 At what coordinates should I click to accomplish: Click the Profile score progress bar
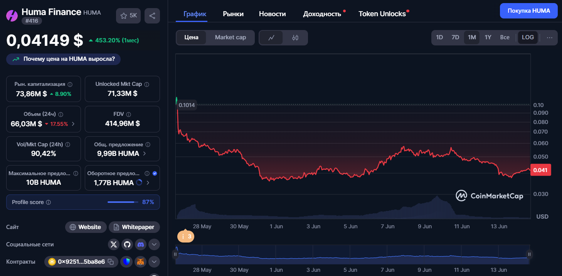[123, 202]
